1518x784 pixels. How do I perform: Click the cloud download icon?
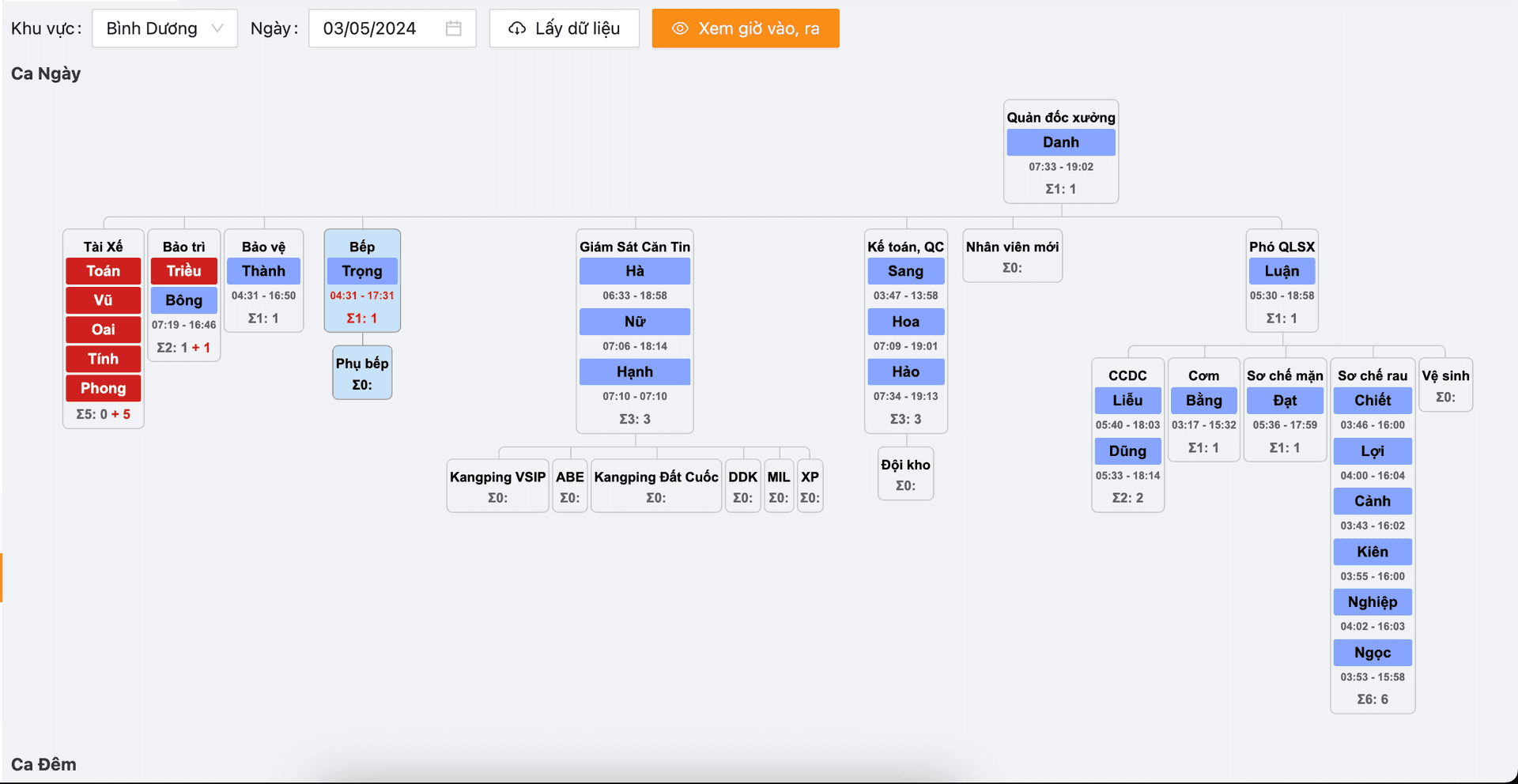[x=517, y=28]
